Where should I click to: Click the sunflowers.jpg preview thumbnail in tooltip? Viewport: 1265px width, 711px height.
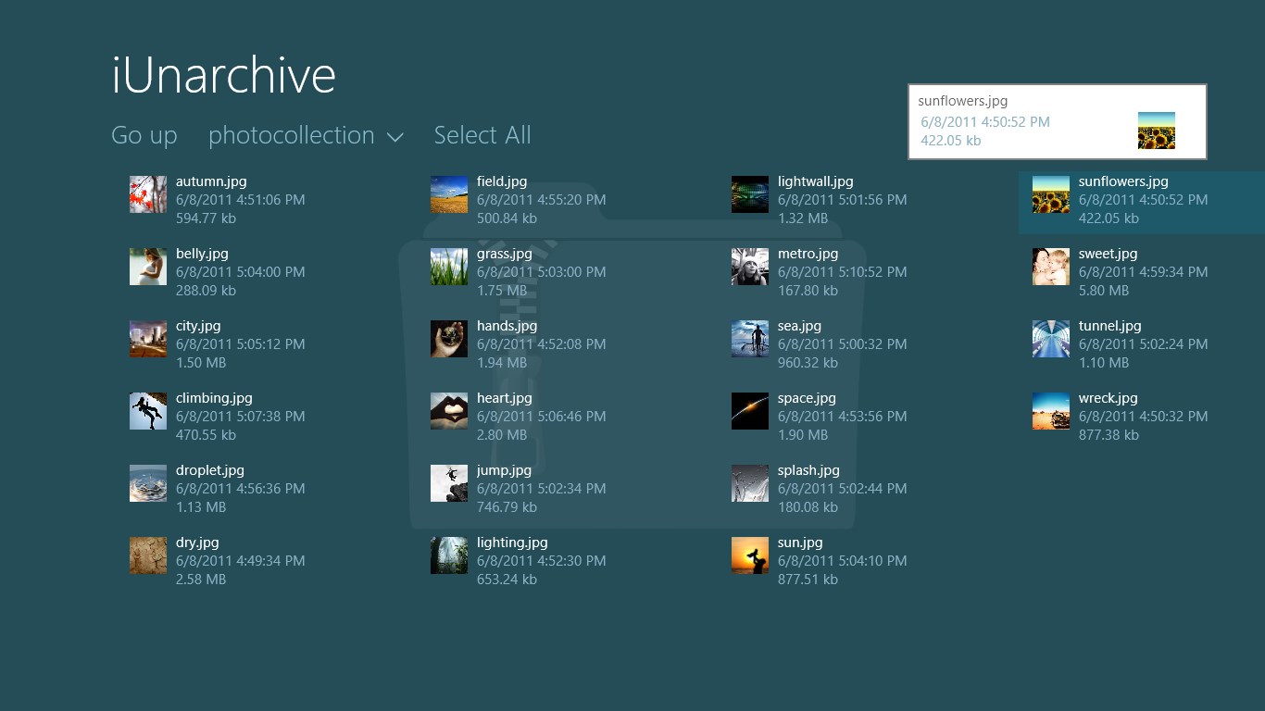(x=1156, y=131)
